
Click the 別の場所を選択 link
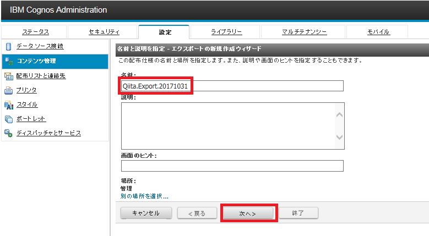click(x=144, y=196)
